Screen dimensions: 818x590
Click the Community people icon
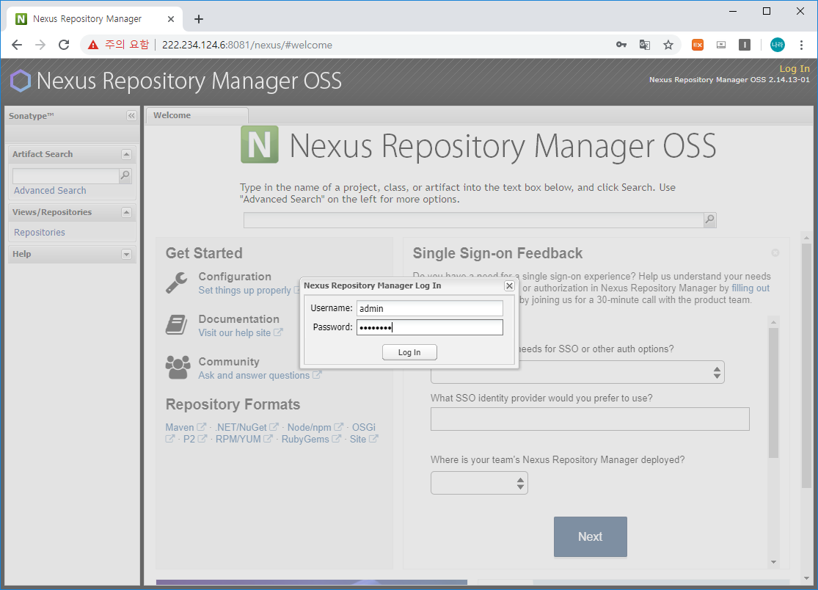[178, 367]
